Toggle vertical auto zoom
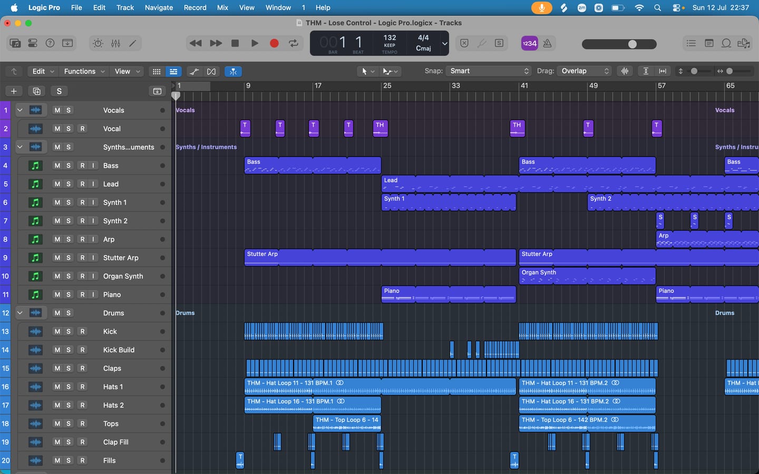 [x=646, y=71]
